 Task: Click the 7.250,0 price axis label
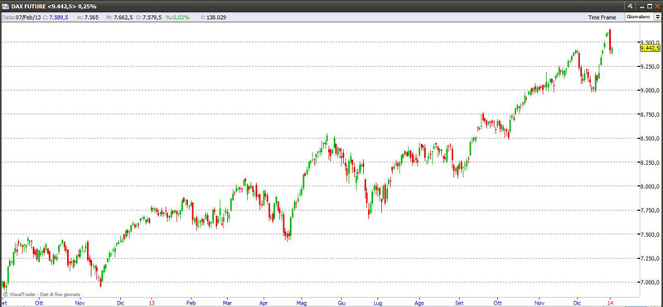[x=651, y=258]
